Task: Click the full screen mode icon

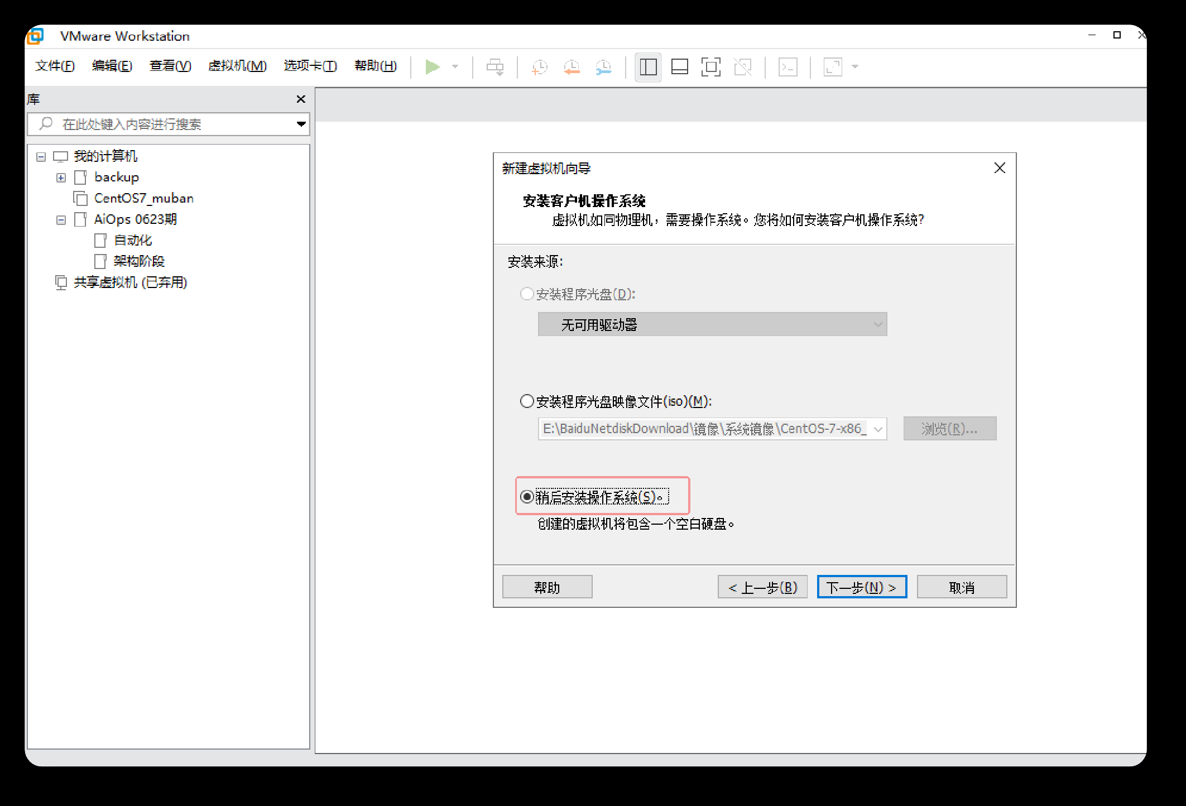Action: 711,67
